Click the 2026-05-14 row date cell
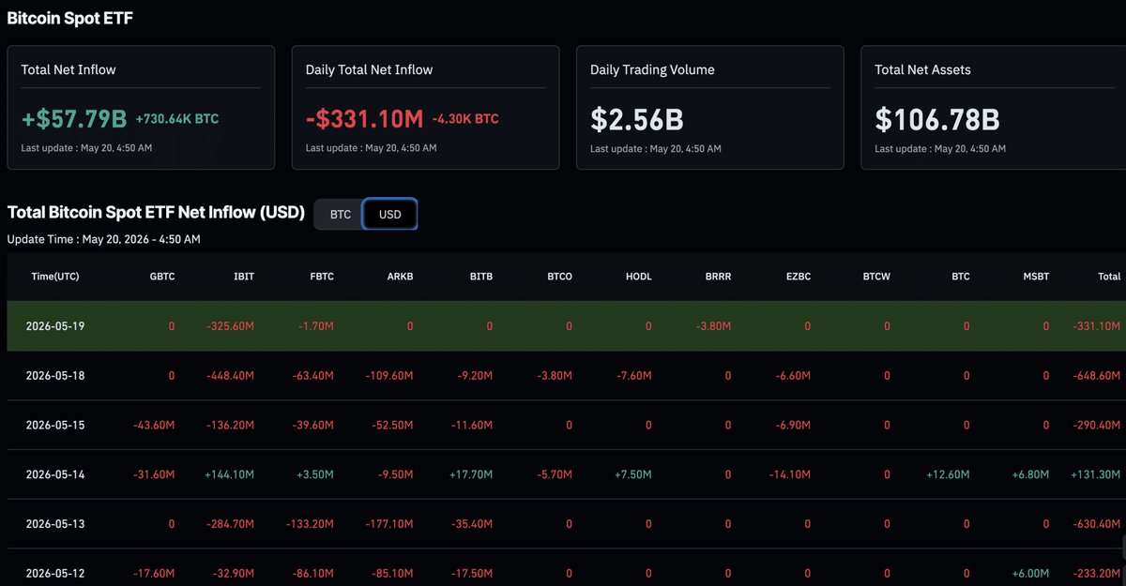Screen dimensions: 1126x586 (55, 474)
